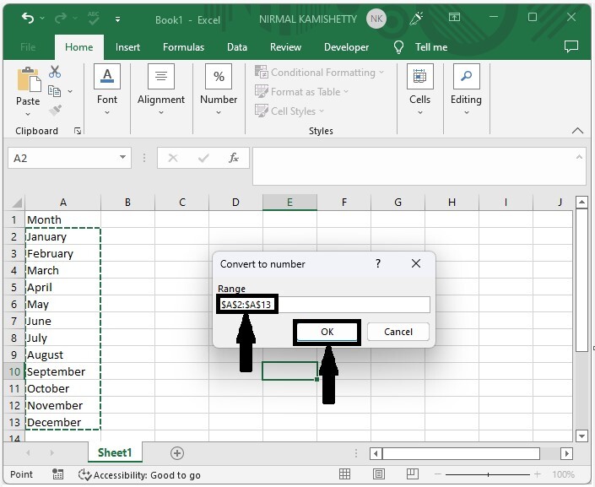
Task: Switch to Page Layout view
Action: (x=377, y=475)
